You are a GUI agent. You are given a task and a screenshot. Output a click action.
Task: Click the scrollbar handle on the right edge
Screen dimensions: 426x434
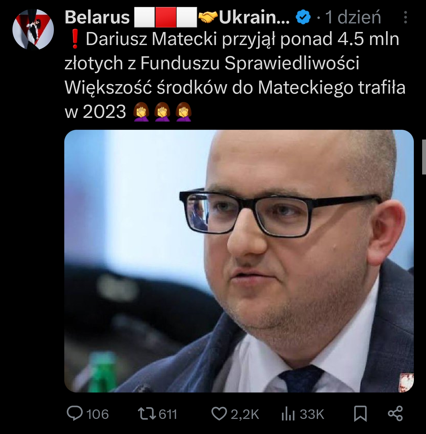[x=424, y=158]
